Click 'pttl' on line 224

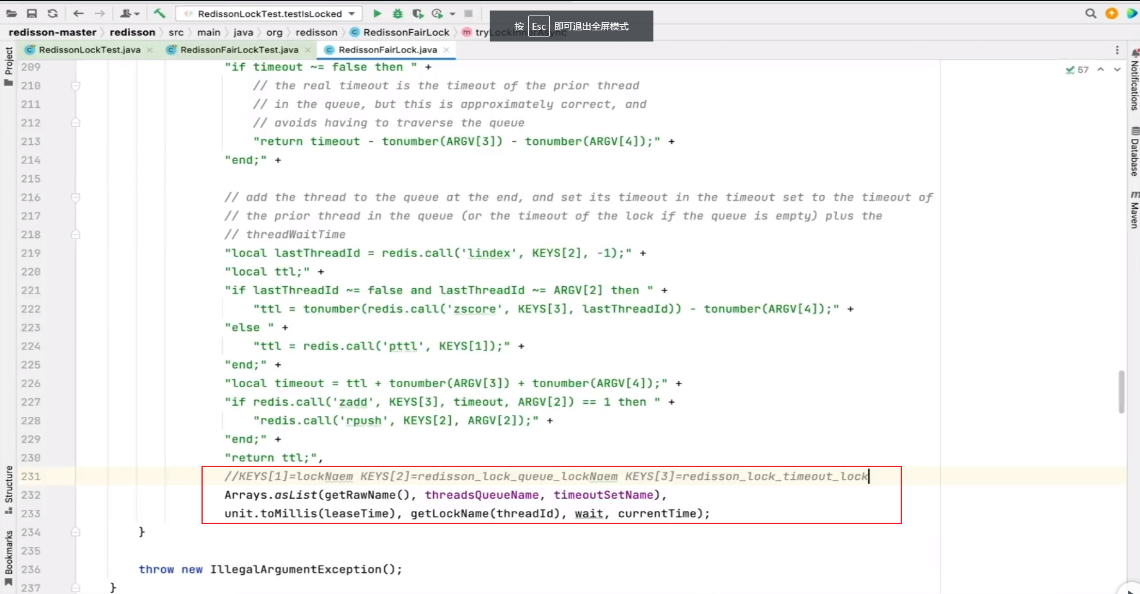coord(403,346)
